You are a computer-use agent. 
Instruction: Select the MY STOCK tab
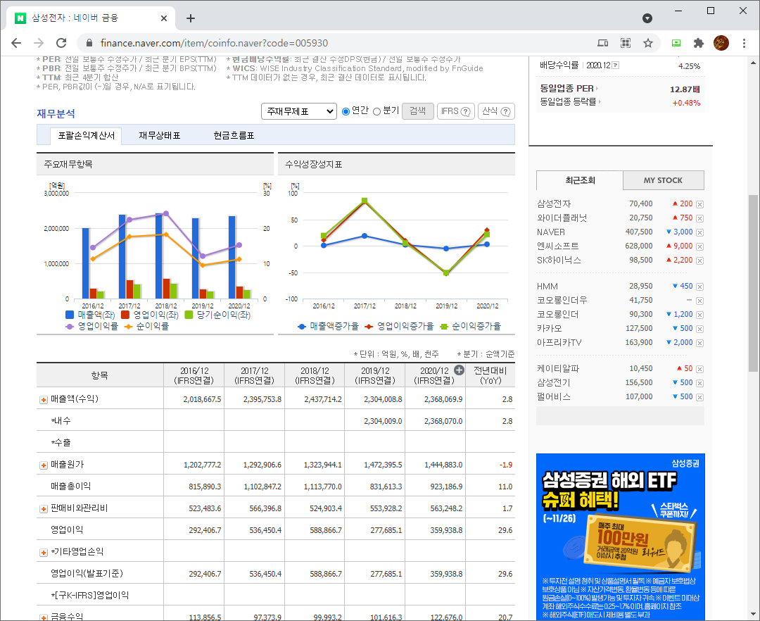pos(663,180)
